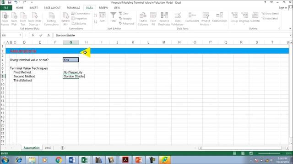Screen dimensions: 293x164
Task: Open What-If Analysis dropdown
Action: pyautogui.click(x=206, y=19)
